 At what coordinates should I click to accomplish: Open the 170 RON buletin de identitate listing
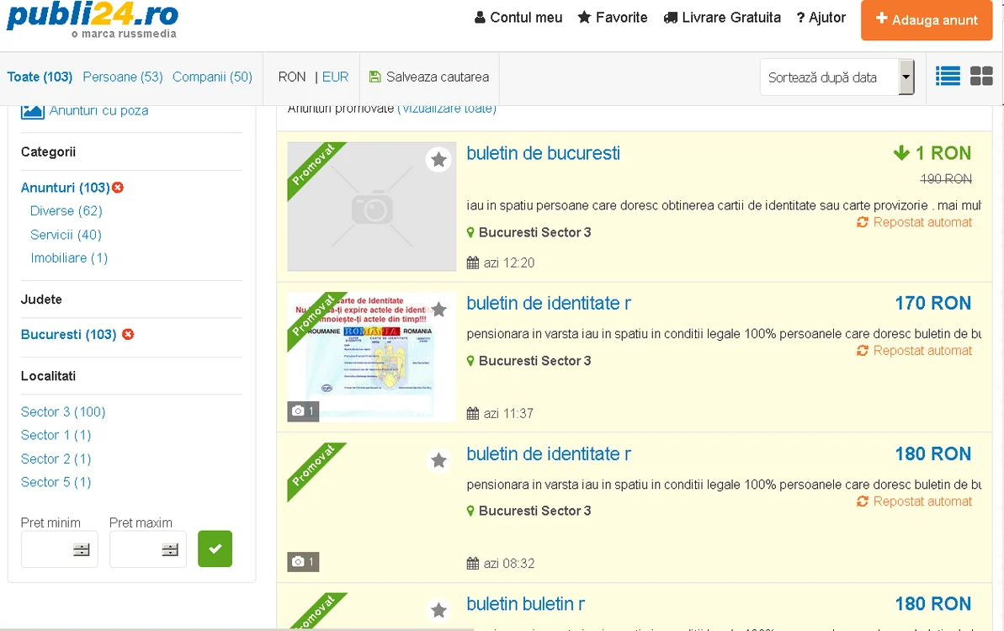tap(549, 303)
